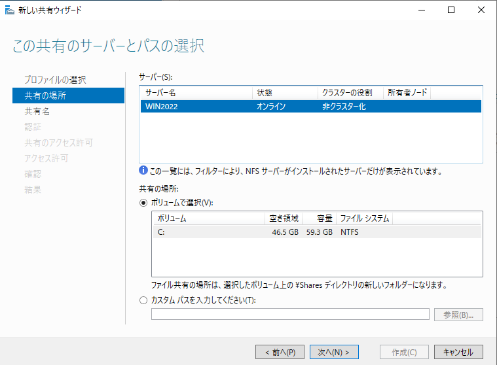Screen dimensions: 497x365
Task: Click the '次へ(N) >' button
Action: point(334,352)
